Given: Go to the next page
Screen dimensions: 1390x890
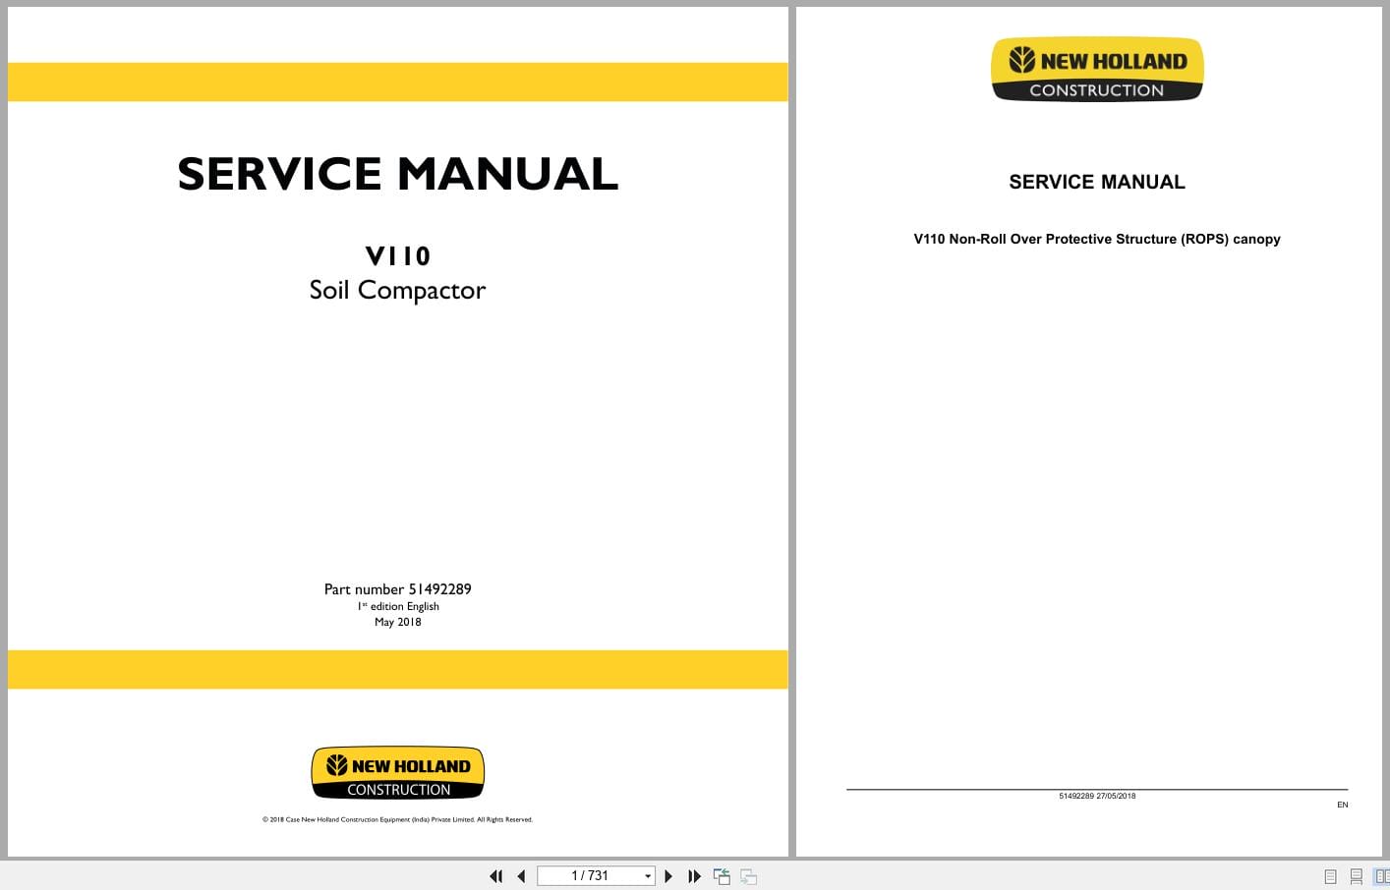Looking at the screenshot, I should (668, 876).
